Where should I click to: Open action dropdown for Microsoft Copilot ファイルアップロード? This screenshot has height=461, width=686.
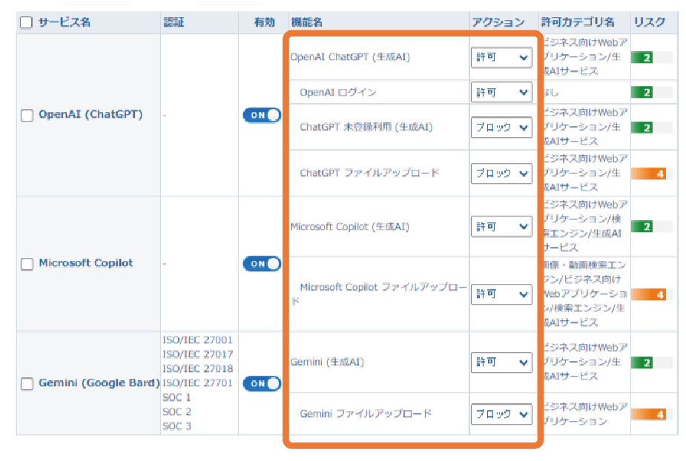point(501,294)
